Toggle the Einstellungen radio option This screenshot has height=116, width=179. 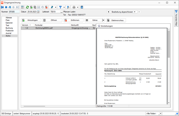tap(99, 26)
